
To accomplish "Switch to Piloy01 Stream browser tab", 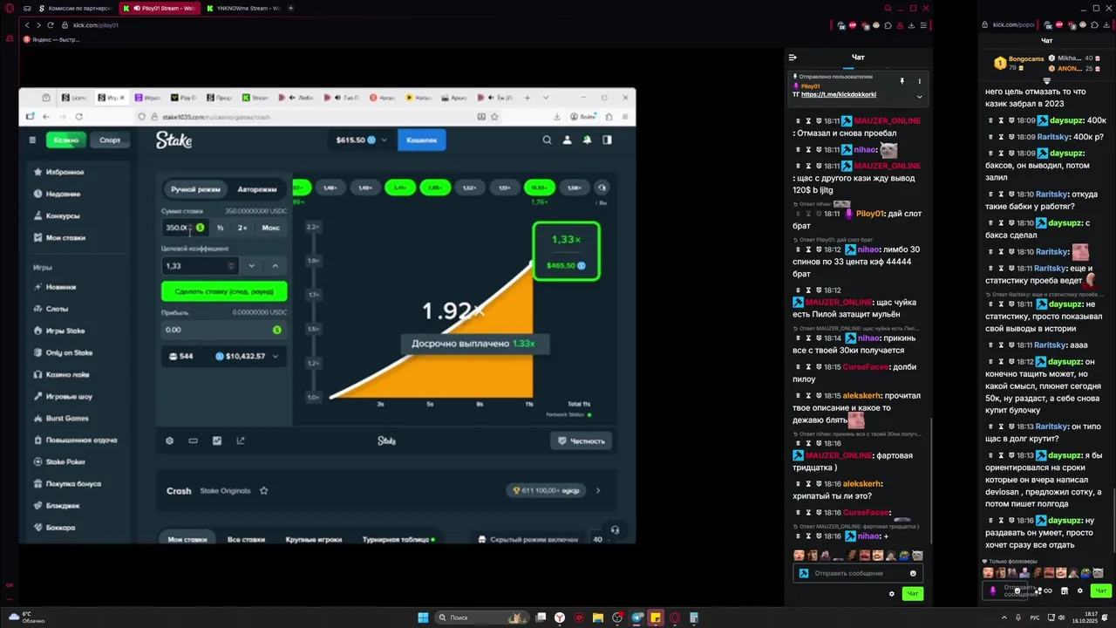I will (161, 8).
